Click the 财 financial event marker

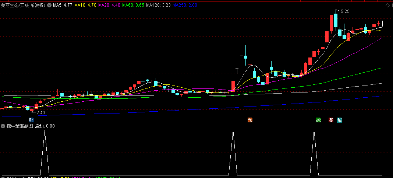click(31, 120)
